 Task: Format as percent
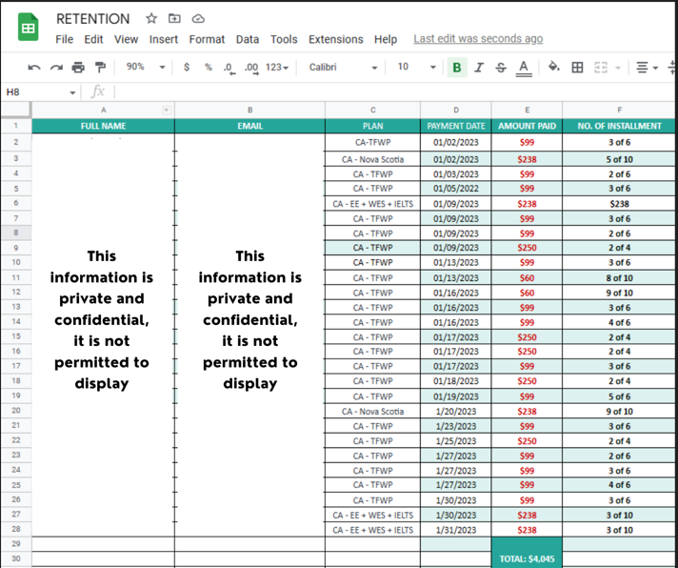coord(209,68)
